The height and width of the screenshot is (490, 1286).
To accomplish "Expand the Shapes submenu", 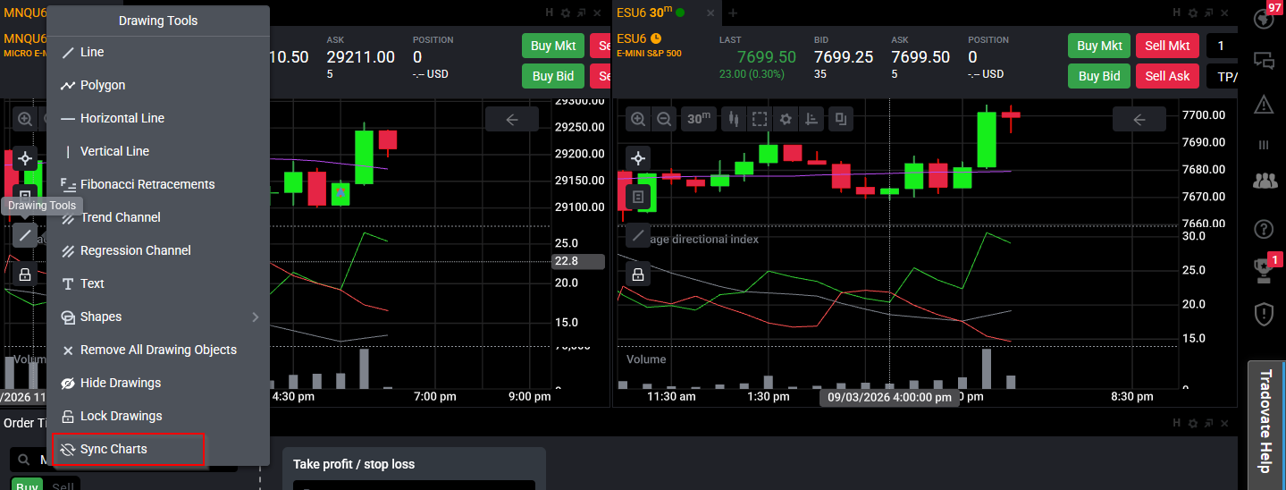I will click(x=158, y=317).
